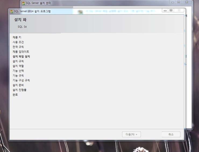Select the 전역 규칙 step
The width and height of the screenshot is (199, 152).
[18, 47]
